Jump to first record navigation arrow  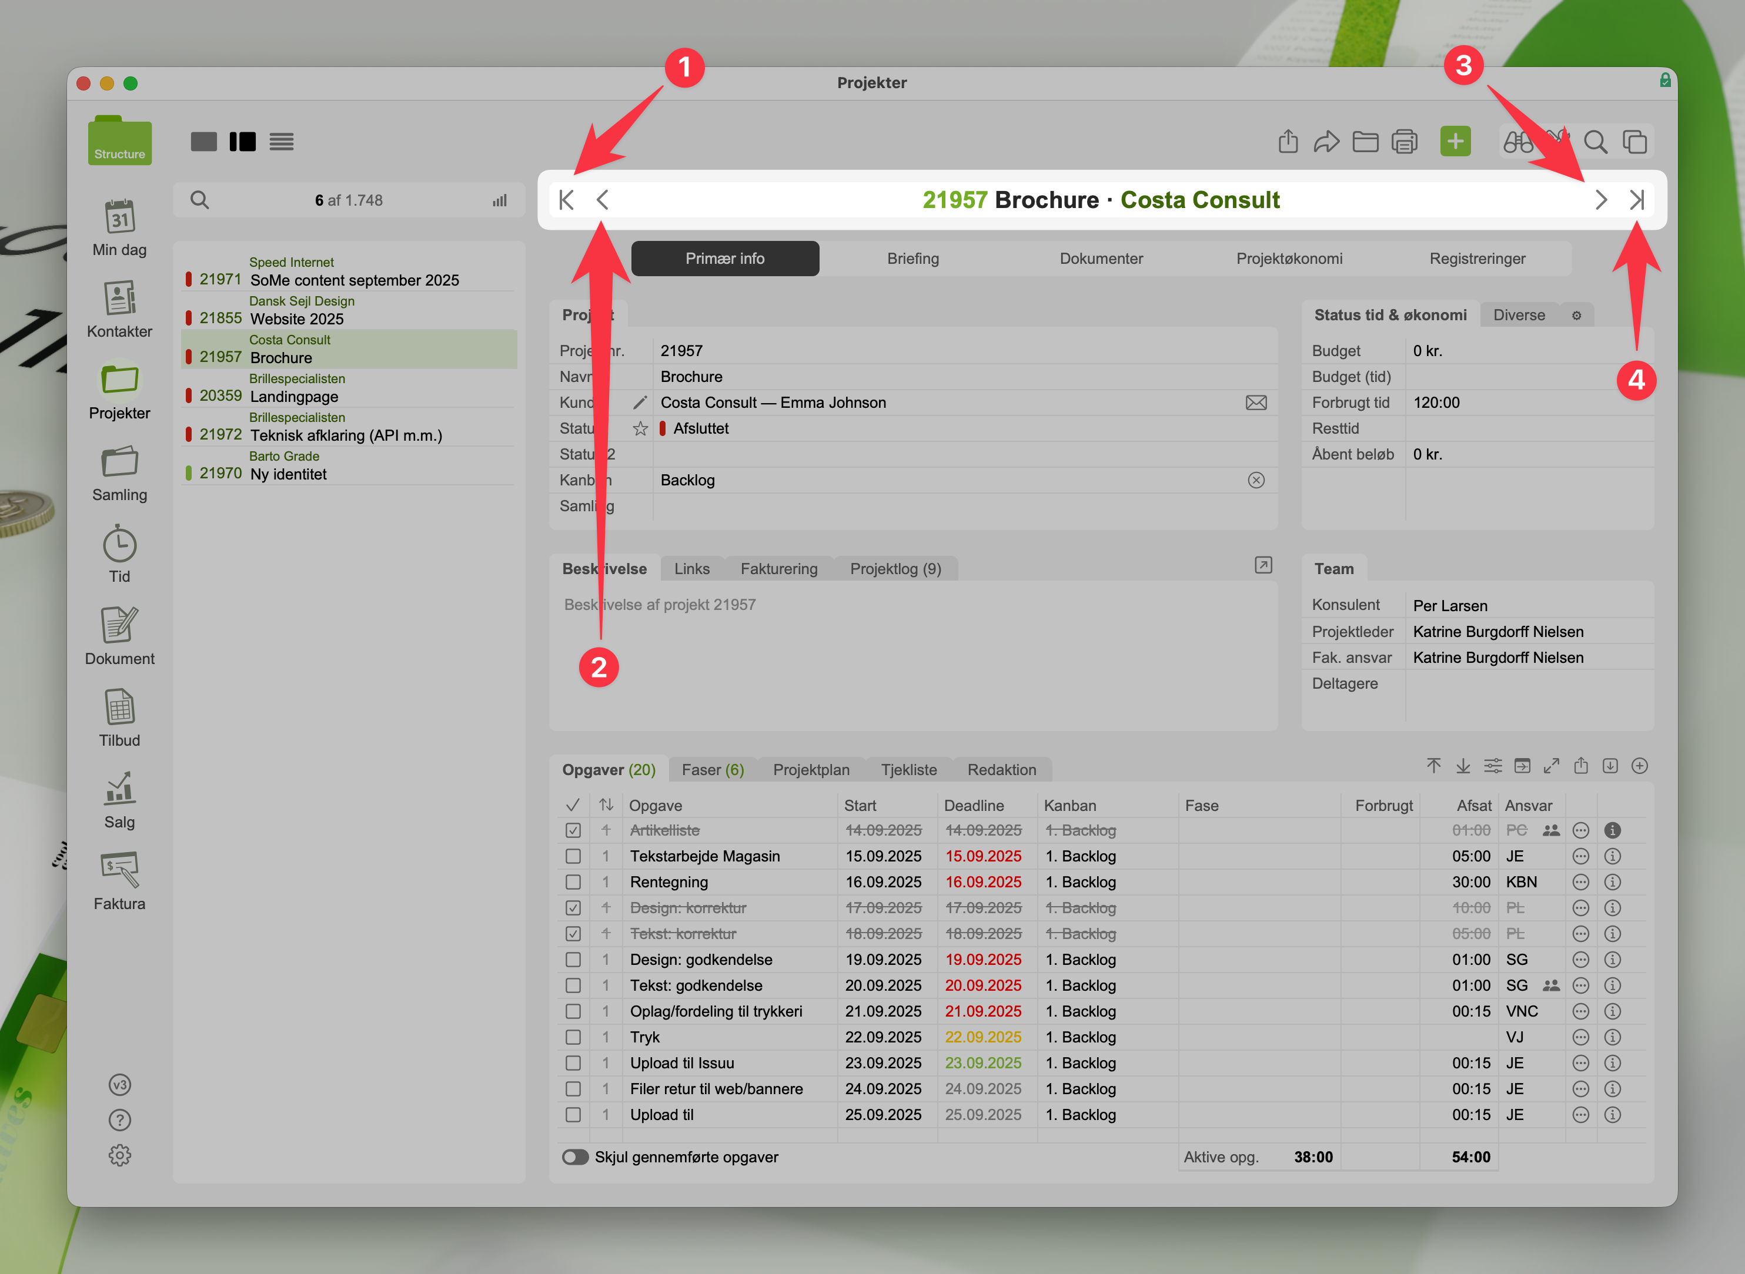[566, 200]
